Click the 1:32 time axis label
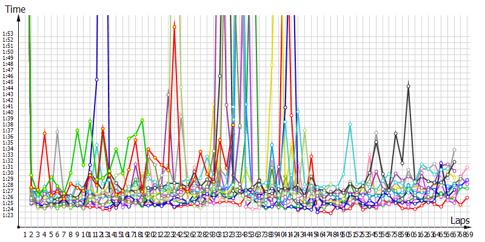This screenshot has width=485, height=242. coord(8,161)
